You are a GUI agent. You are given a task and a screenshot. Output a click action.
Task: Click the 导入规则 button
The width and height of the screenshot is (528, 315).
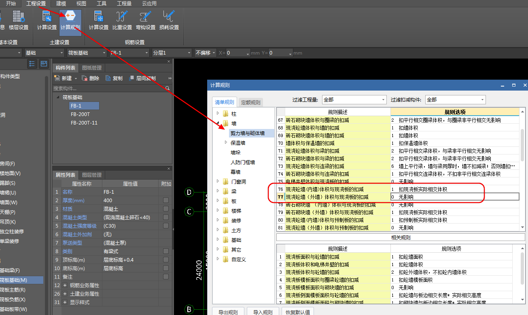(x=263, y=312)
